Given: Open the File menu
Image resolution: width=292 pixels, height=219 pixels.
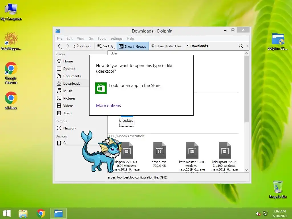Looking at the screenshot, I should (x=60, y=38).
